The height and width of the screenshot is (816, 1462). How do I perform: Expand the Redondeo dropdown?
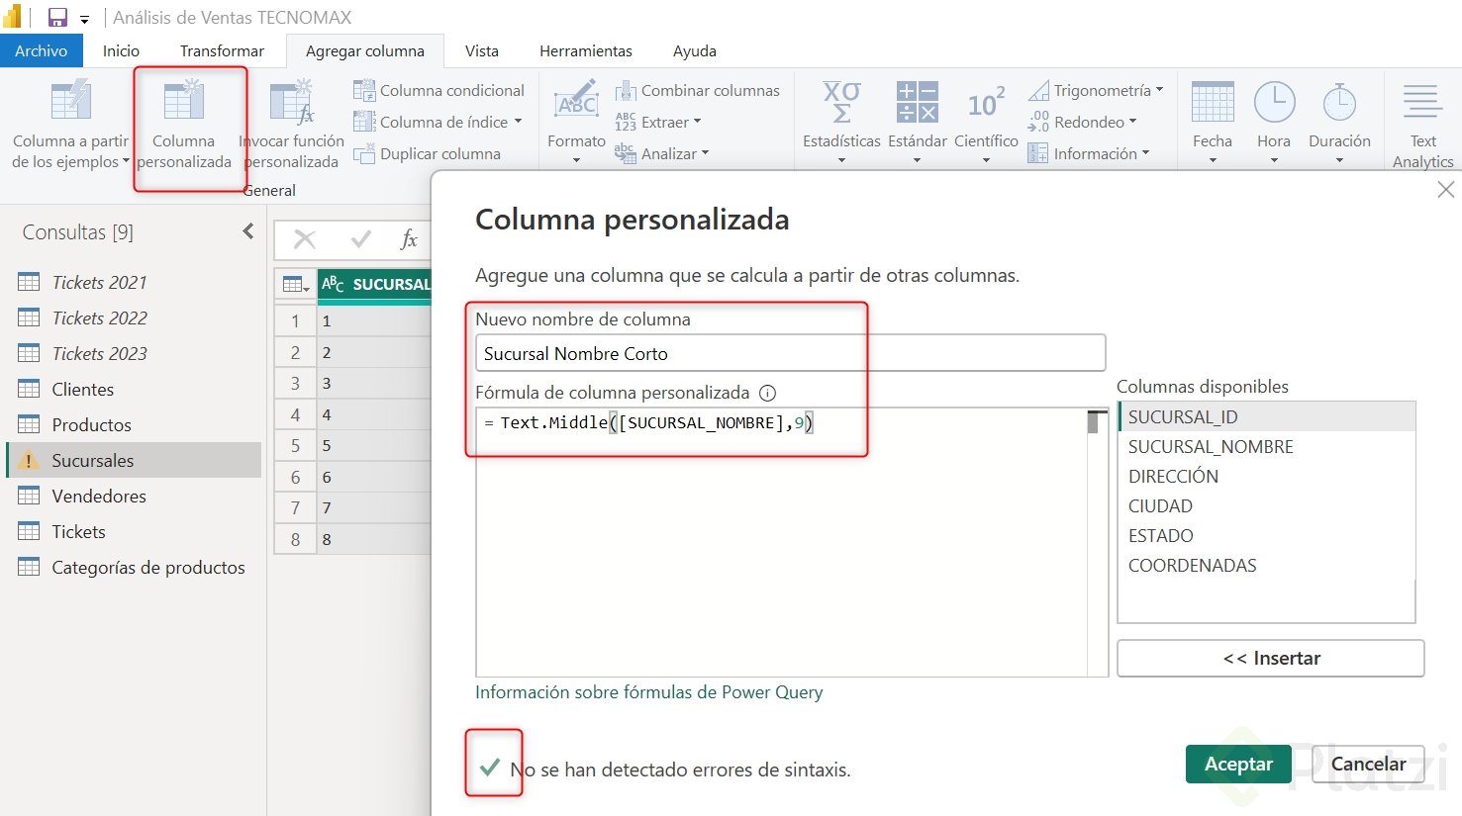[1132, 122]
